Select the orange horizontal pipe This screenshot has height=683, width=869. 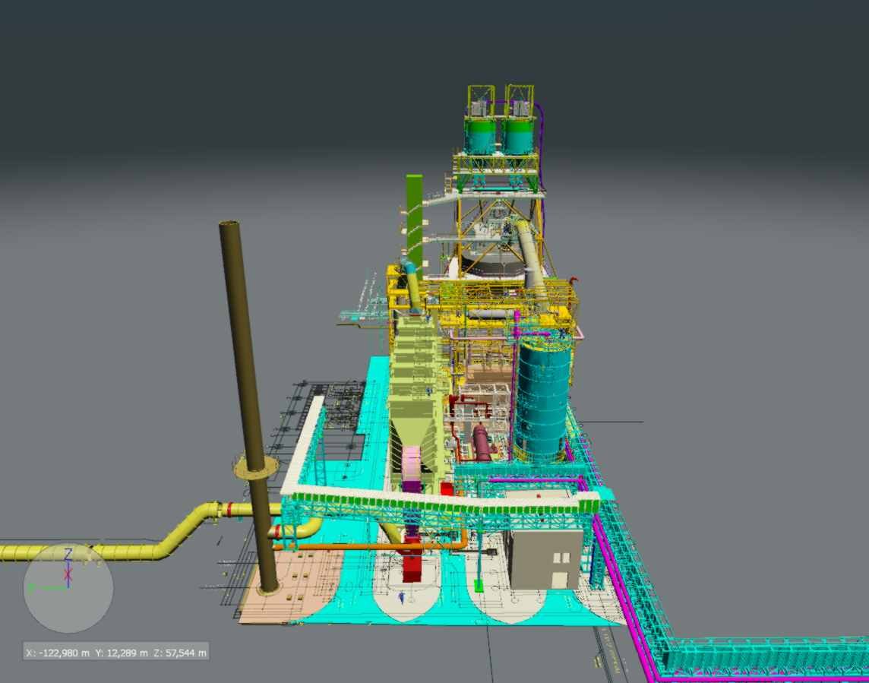[365, 545]
